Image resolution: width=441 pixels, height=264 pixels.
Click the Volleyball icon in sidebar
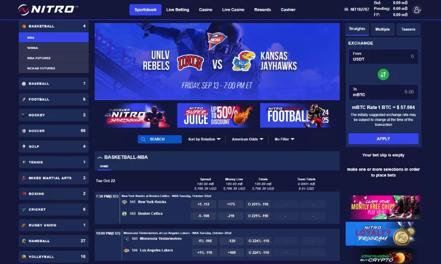point(24,256)
